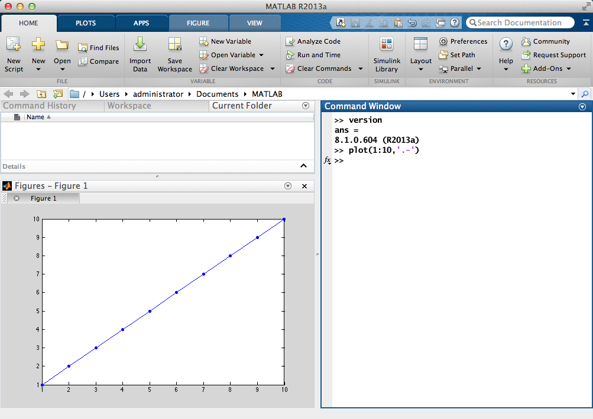Click Analyze Code
Viewport: 593px width, 419px height.
[x=313, y=41]
